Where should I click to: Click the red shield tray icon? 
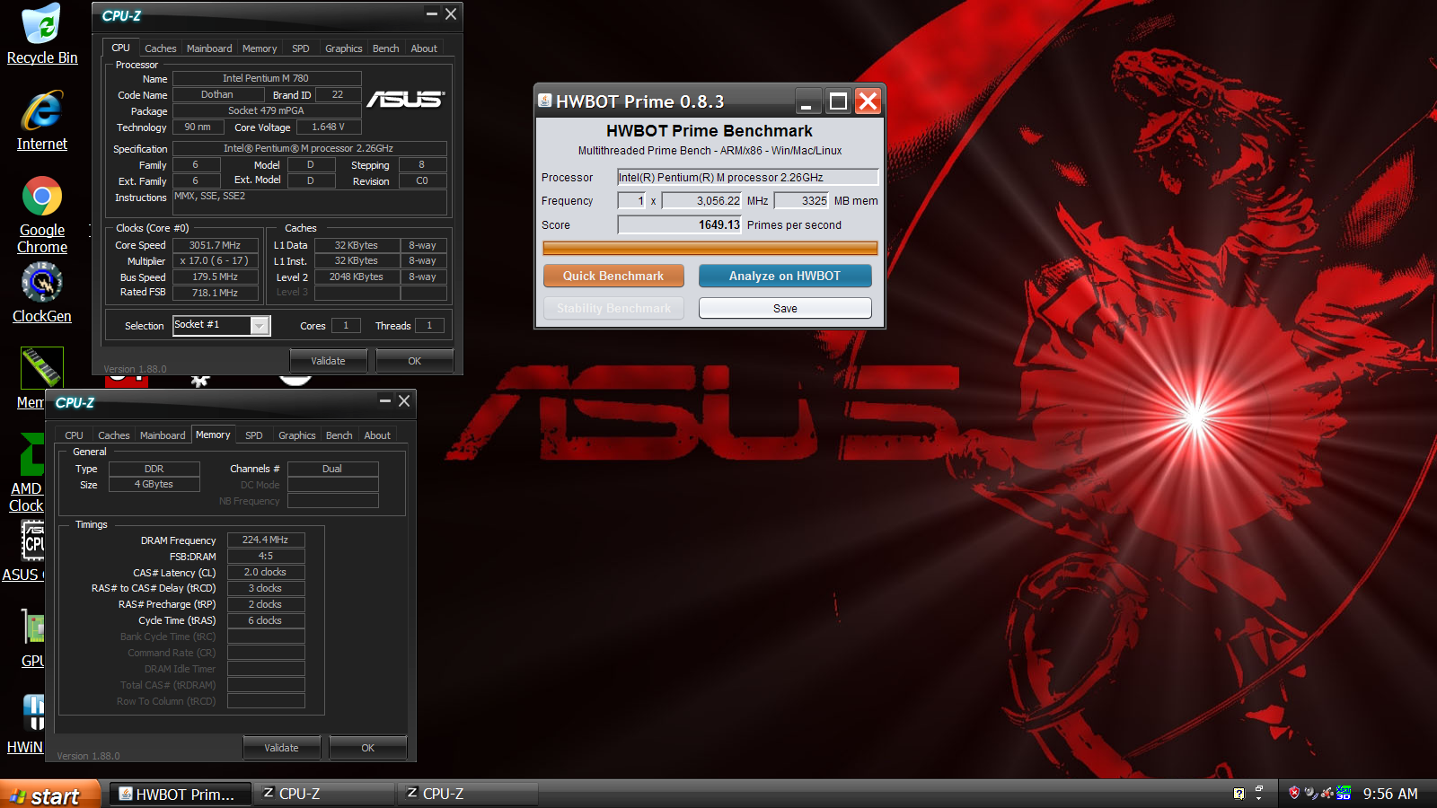pos(1294,793)
